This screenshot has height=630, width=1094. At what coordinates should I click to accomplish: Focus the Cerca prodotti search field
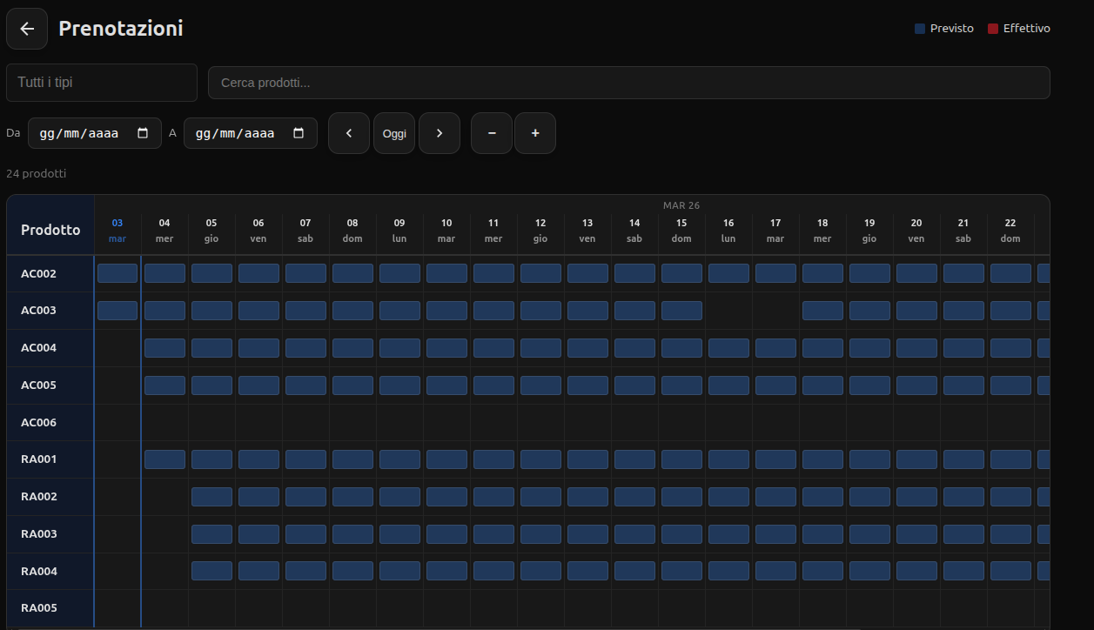pos(629,83)
